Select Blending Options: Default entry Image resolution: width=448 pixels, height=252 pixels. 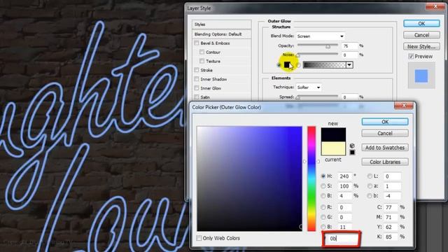[222, 34]
